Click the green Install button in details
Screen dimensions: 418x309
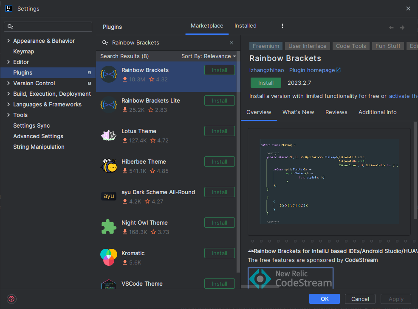265,83
